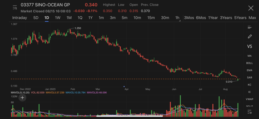Select the 1W timeframe tab
Viewport: 259px width, 119px height.
58,18
